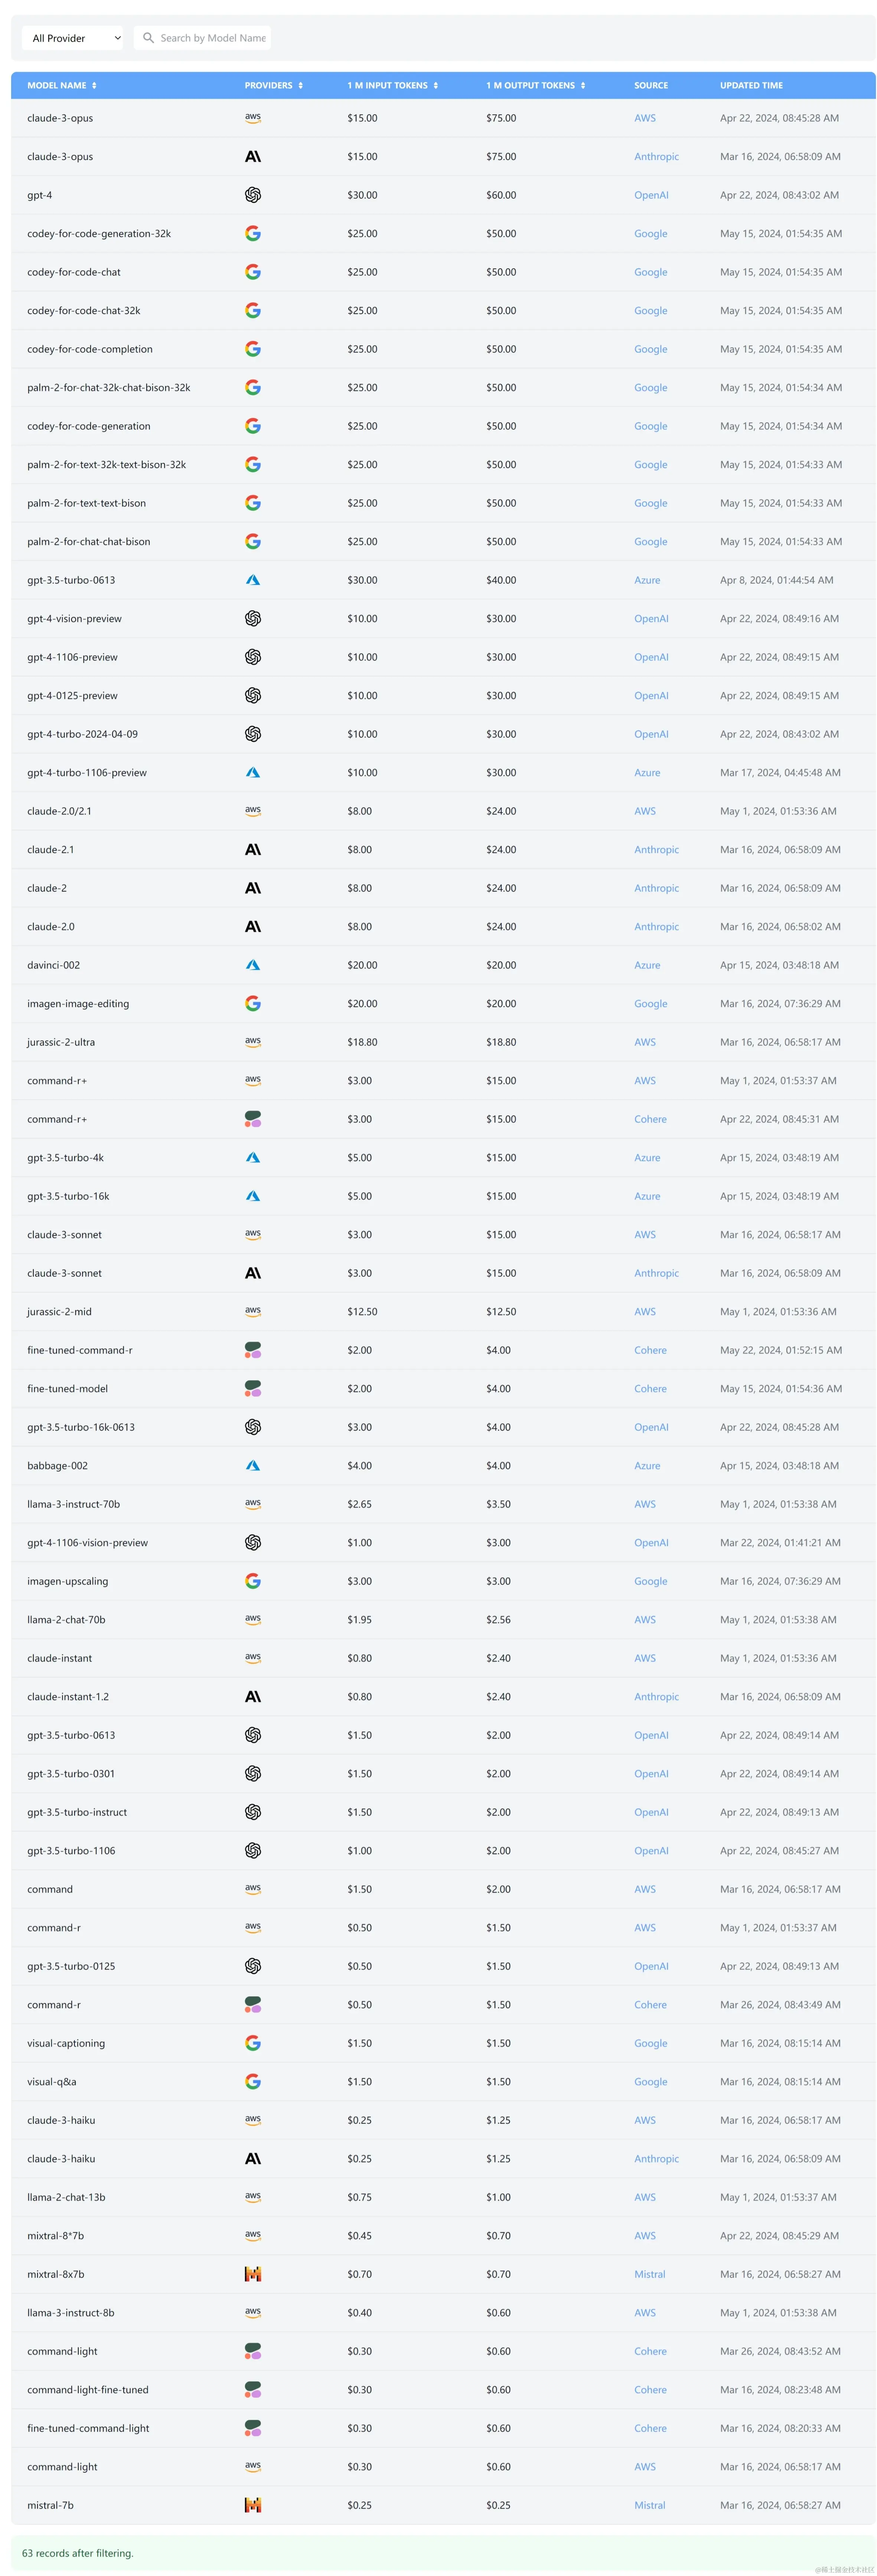Click the Azure icon for davinci-002
Screen dimensions: 877x2576
253,965
